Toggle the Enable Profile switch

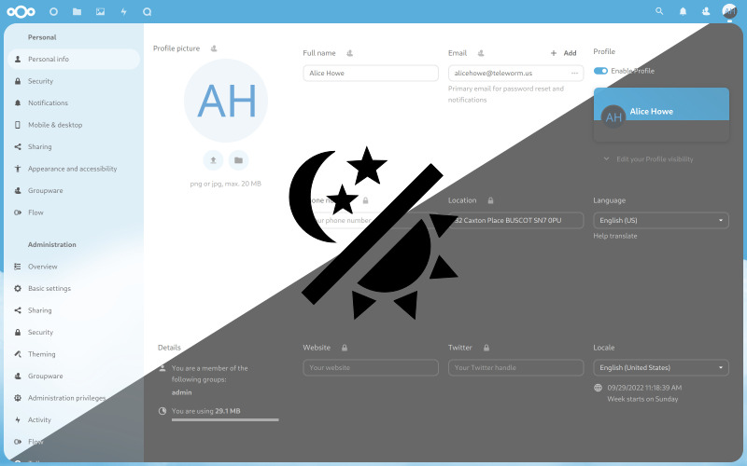pyautogui.click(x=600, y=71)
